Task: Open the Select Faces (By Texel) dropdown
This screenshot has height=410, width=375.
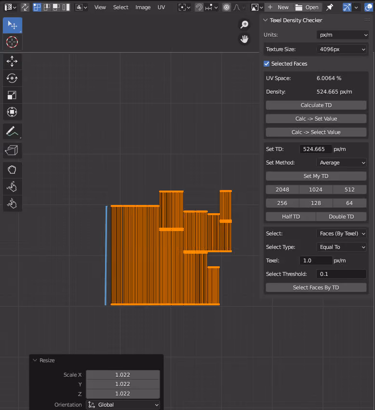Action: [x=342, y=233]
